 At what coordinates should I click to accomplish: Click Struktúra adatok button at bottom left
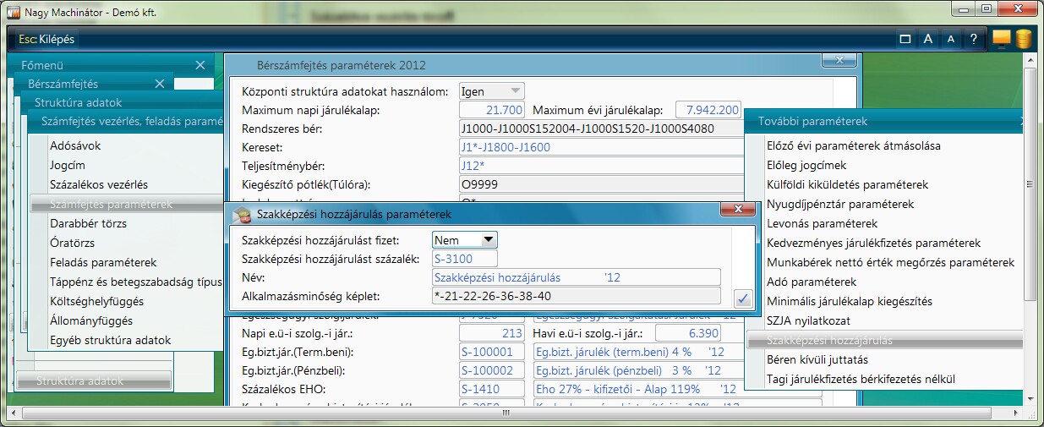click(x=94, y=381)
